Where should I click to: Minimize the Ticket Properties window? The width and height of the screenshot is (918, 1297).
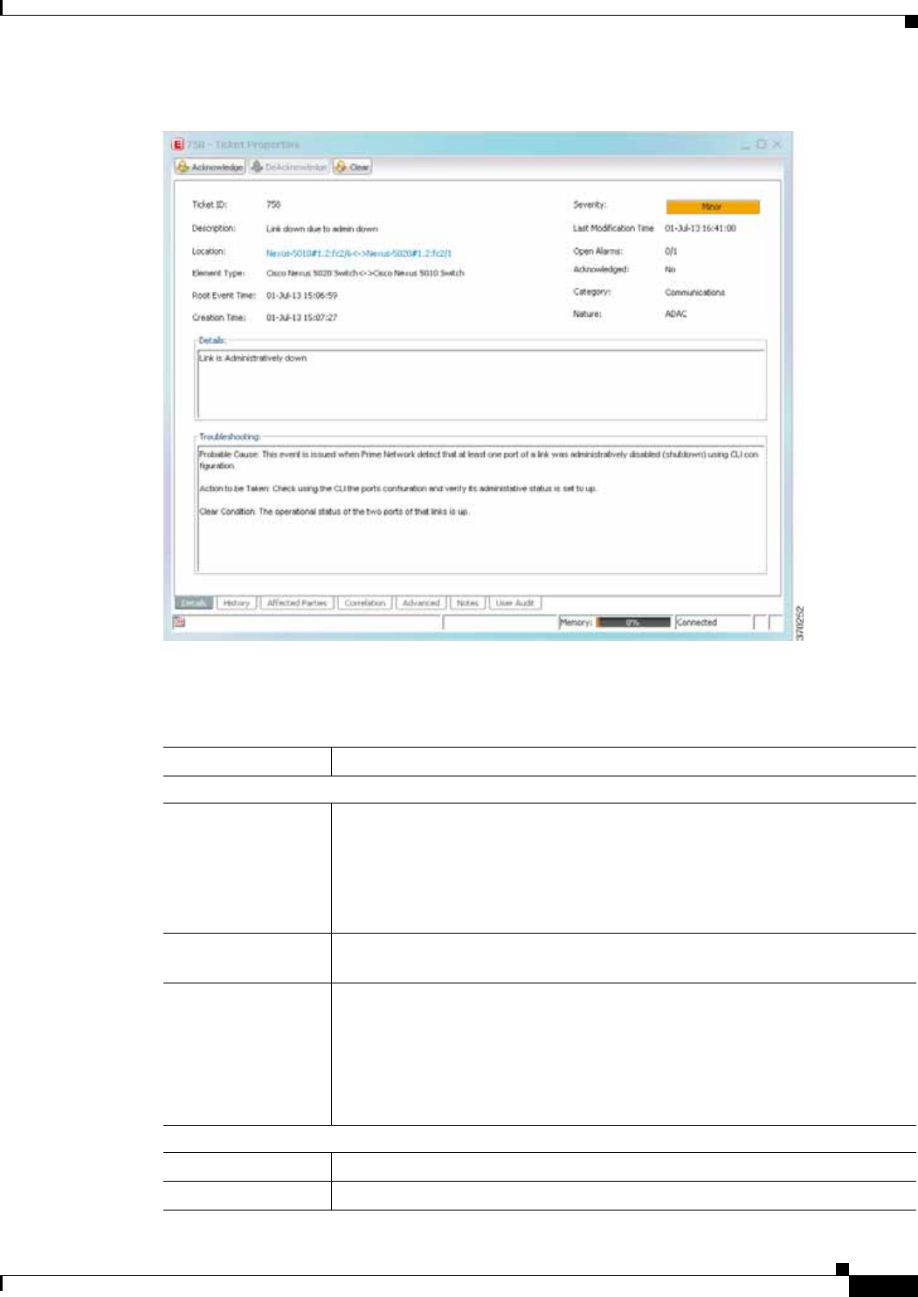[x=746, y=146]
